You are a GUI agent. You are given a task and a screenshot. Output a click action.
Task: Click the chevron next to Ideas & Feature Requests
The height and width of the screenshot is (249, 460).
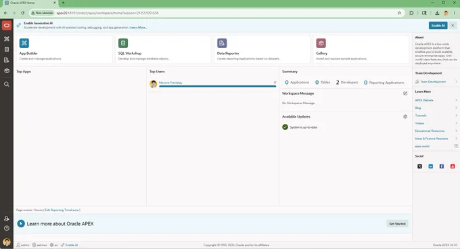coord(456,139)
